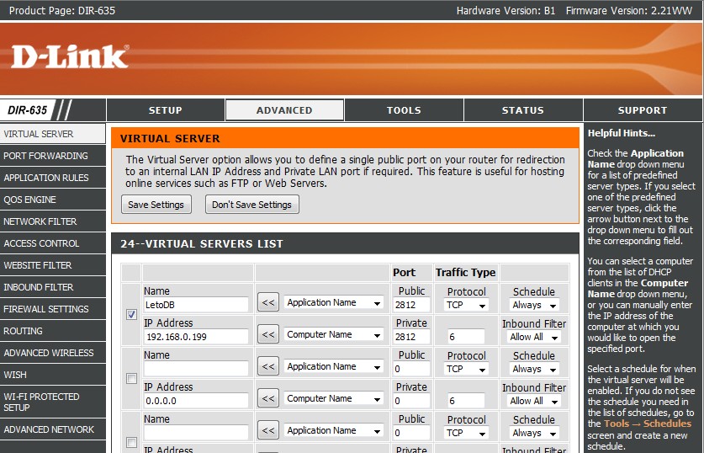Open Inbound Filter dropdown for LetoDB row

(534, 337)
